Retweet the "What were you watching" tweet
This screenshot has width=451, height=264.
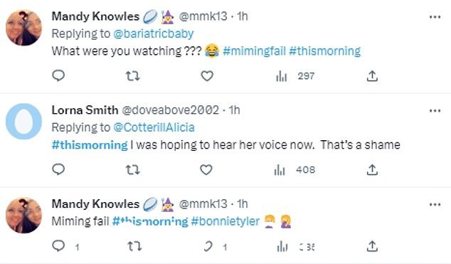click(x=133, y=76)
